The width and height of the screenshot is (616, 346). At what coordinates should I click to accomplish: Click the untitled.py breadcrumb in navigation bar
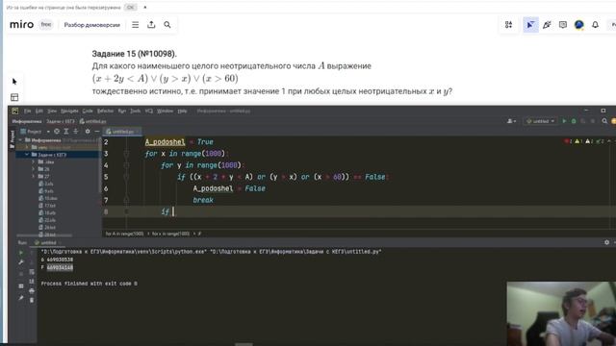[x=92, y=121]
